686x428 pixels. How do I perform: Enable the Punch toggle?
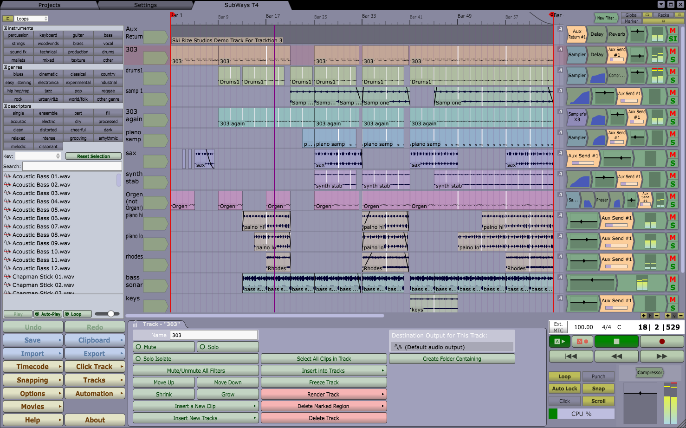598,376
